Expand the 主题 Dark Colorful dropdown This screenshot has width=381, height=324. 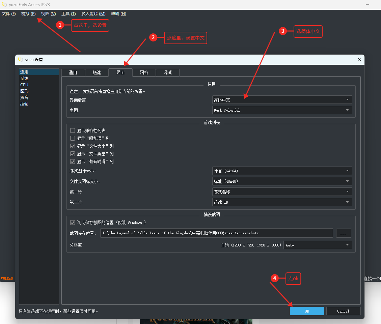pos(282,110)
